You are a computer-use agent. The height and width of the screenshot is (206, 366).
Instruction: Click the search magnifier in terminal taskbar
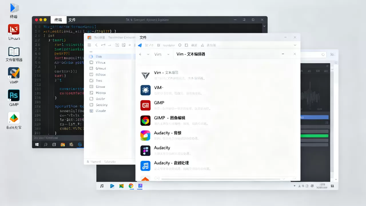pos(45,145)
